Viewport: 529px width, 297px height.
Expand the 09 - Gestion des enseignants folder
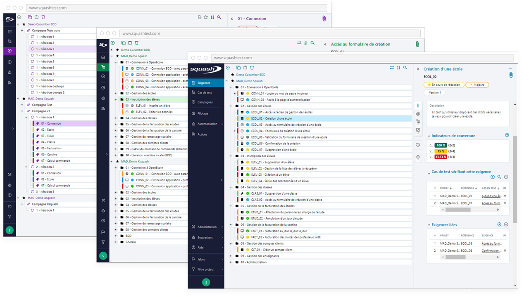click(231, 256)
